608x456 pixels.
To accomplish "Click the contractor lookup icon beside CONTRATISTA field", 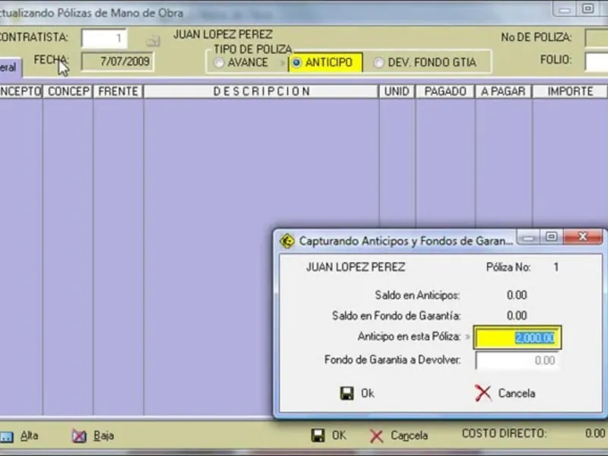I will pos(154,40).
